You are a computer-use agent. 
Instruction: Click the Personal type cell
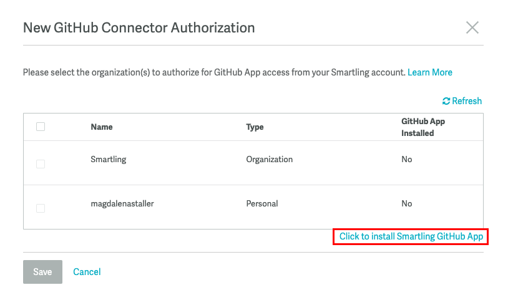pyautogui.click(x=261, y=204)
